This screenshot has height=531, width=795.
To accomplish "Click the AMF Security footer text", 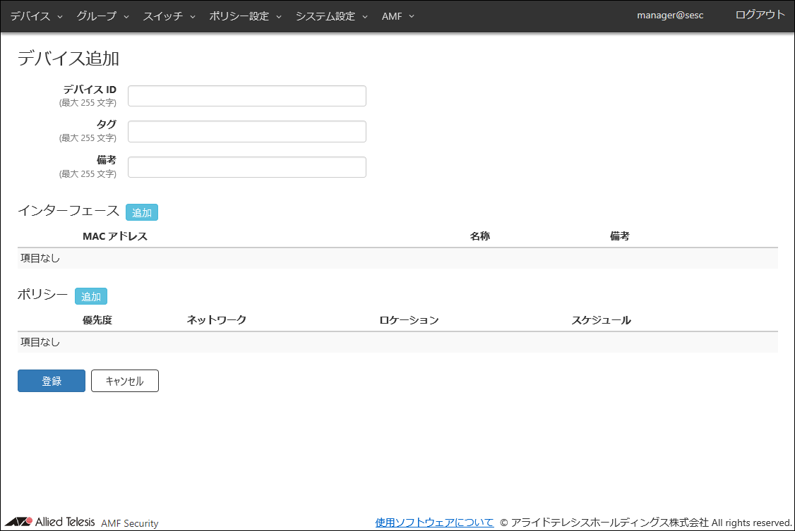I will point(130,523).
